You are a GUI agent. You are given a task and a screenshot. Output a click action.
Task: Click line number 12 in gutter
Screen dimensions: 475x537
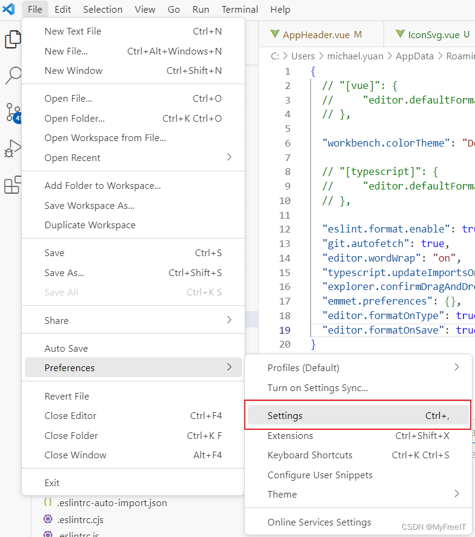[285, 229]
